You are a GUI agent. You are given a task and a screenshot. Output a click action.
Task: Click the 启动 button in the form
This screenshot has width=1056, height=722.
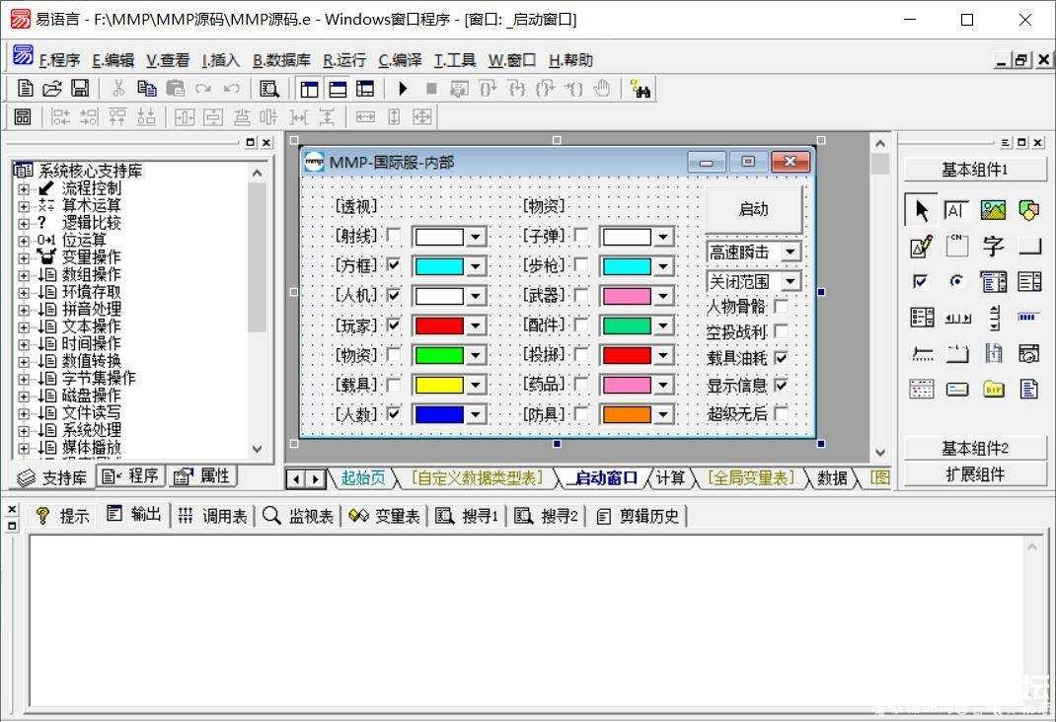(x=754, y=209)
